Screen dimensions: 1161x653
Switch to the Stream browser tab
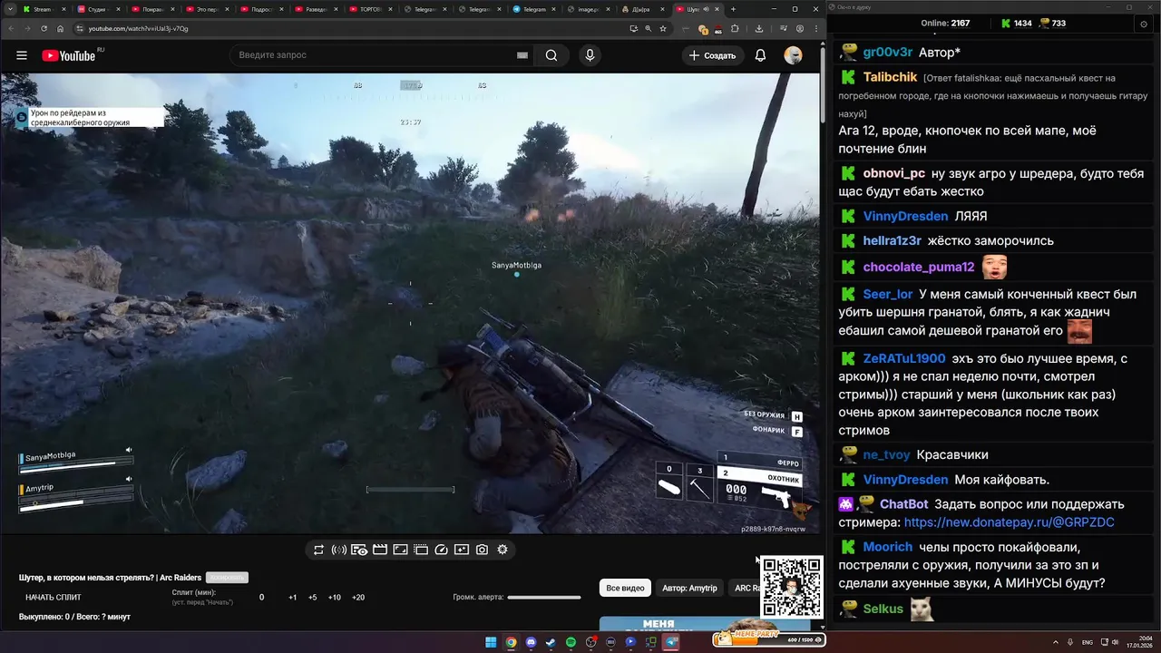pos(44,9)
